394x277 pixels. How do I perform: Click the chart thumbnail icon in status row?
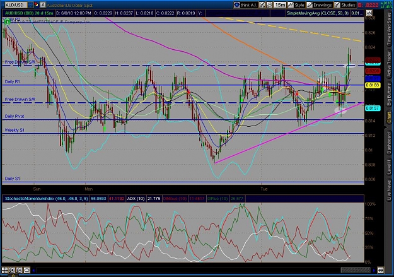369,13
